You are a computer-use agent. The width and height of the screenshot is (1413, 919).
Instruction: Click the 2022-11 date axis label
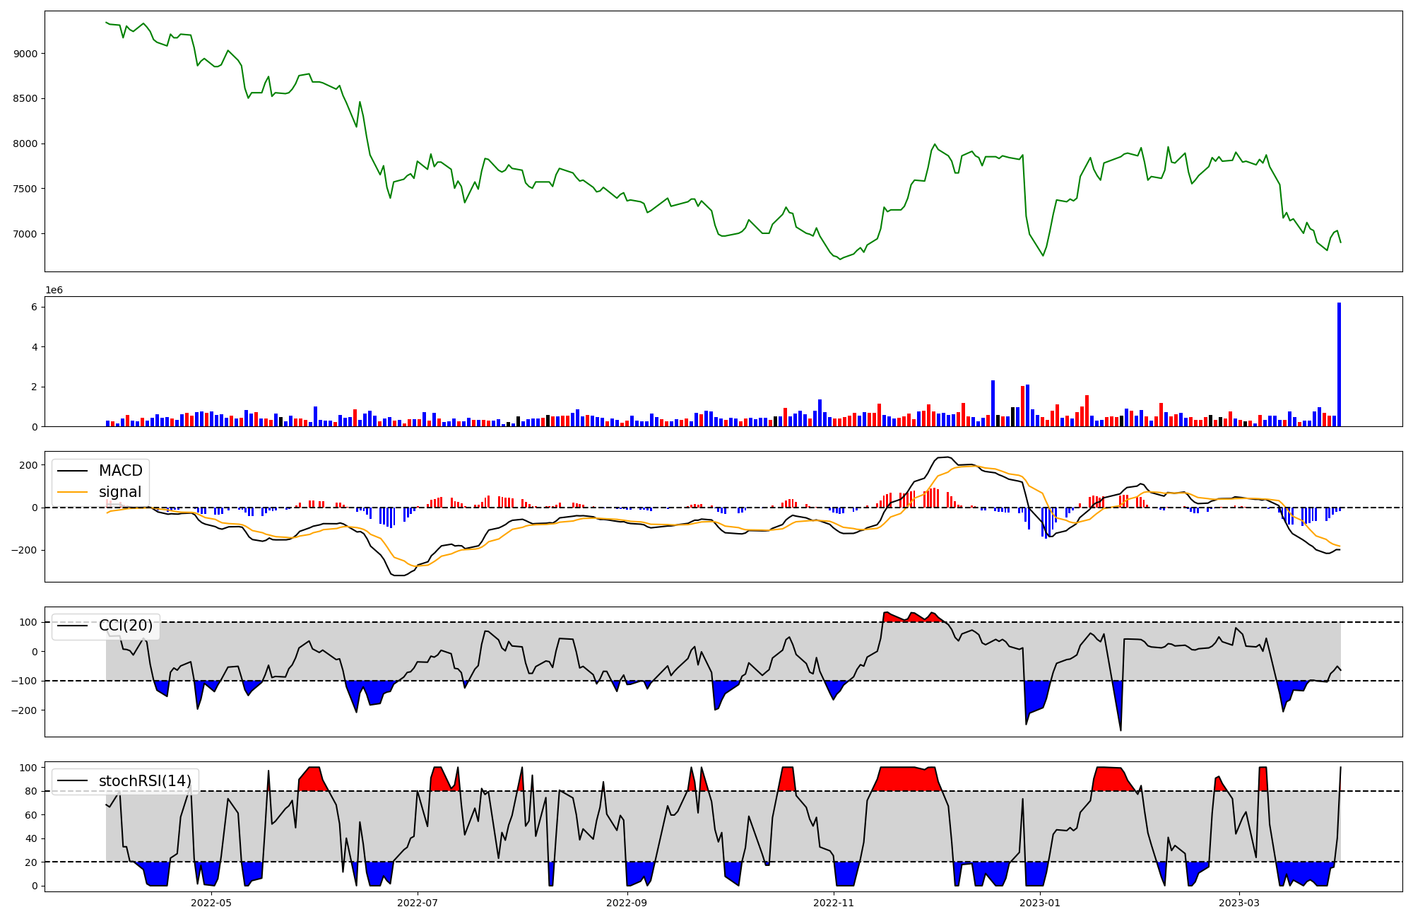(x=834, y=903)
